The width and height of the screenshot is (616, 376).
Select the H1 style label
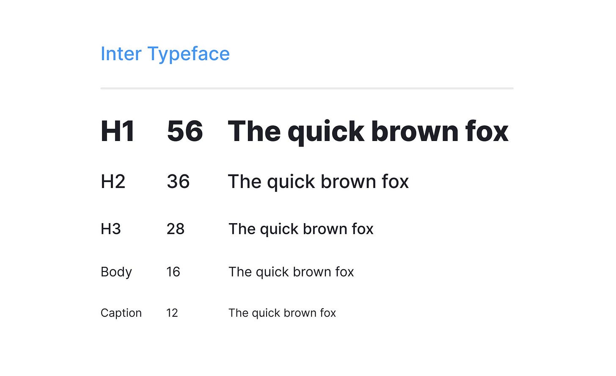[118, 131]
